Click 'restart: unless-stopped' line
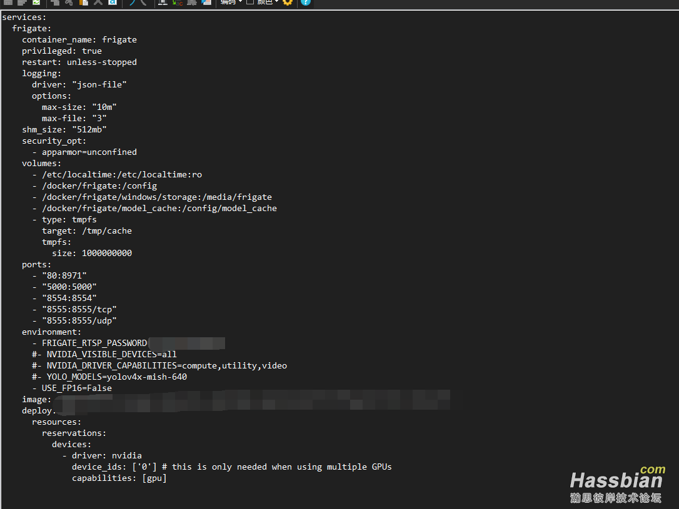The width and height of the screenshot is (679, 509). [79, 62]
